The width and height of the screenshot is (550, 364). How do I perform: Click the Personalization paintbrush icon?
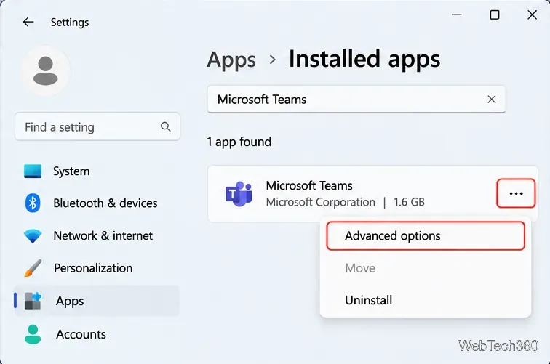pos(33,268)
